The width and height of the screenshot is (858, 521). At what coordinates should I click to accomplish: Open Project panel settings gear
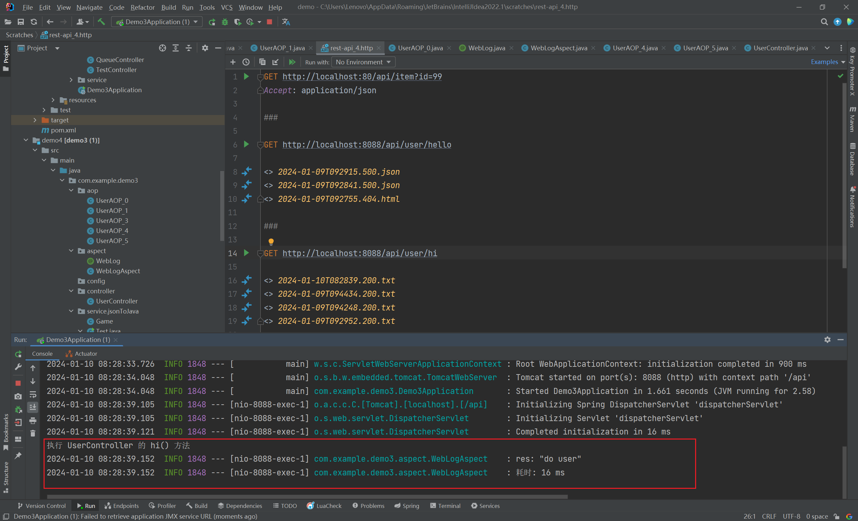(205, 48)
